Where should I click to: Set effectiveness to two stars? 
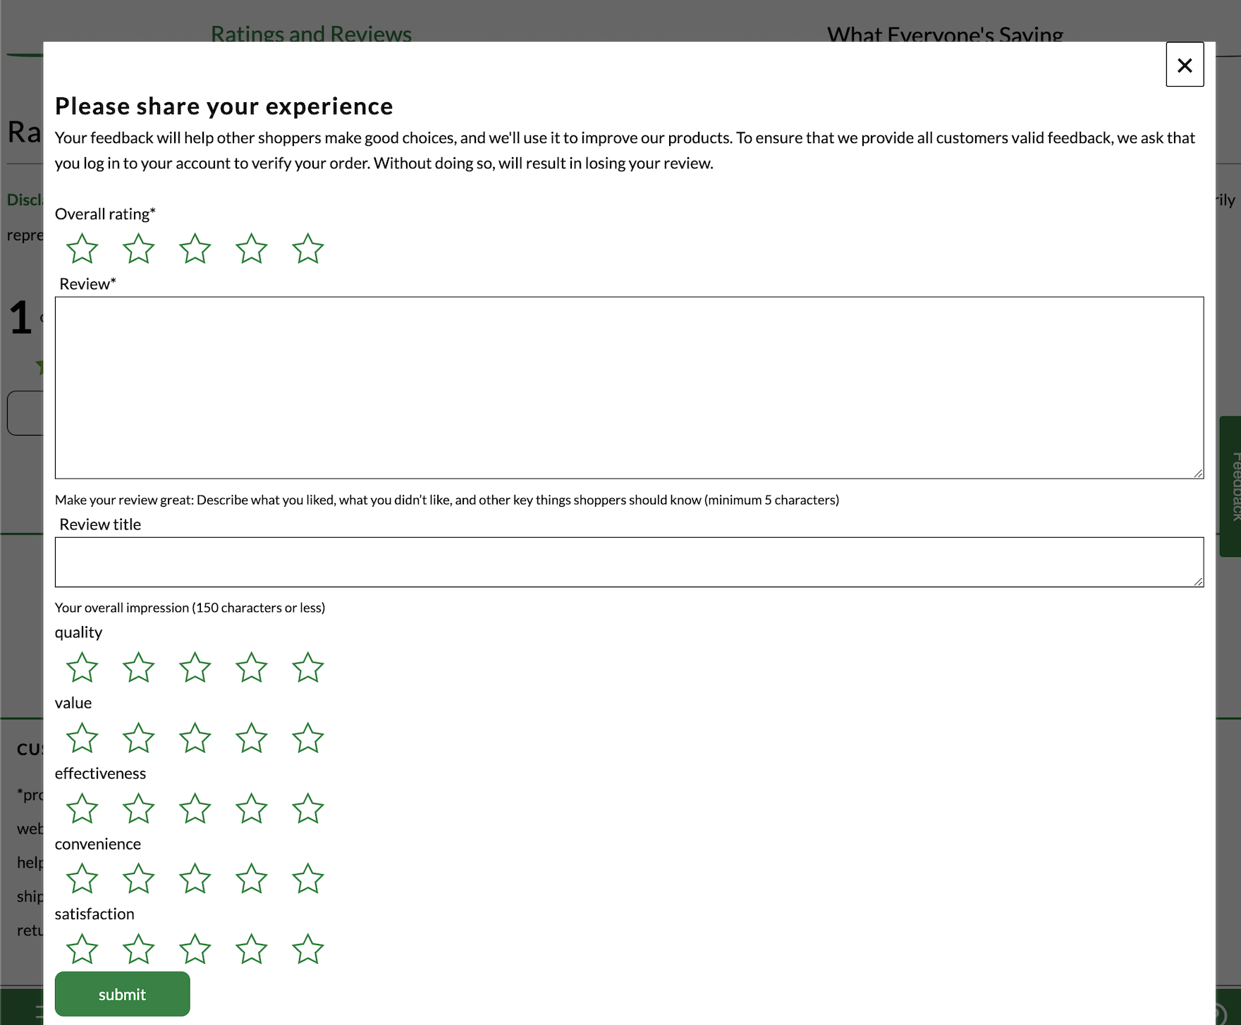click(138, 809)
